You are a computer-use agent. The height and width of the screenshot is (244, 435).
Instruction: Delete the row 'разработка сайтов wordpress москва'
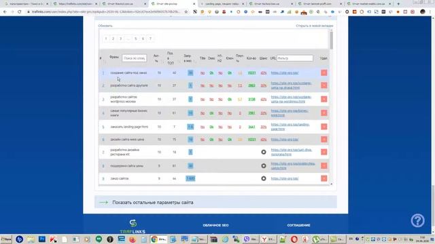(324, 99)
